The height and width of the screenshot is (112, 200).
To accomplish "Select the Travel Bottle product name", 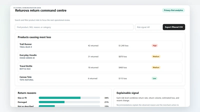I will tap(26, 66).
